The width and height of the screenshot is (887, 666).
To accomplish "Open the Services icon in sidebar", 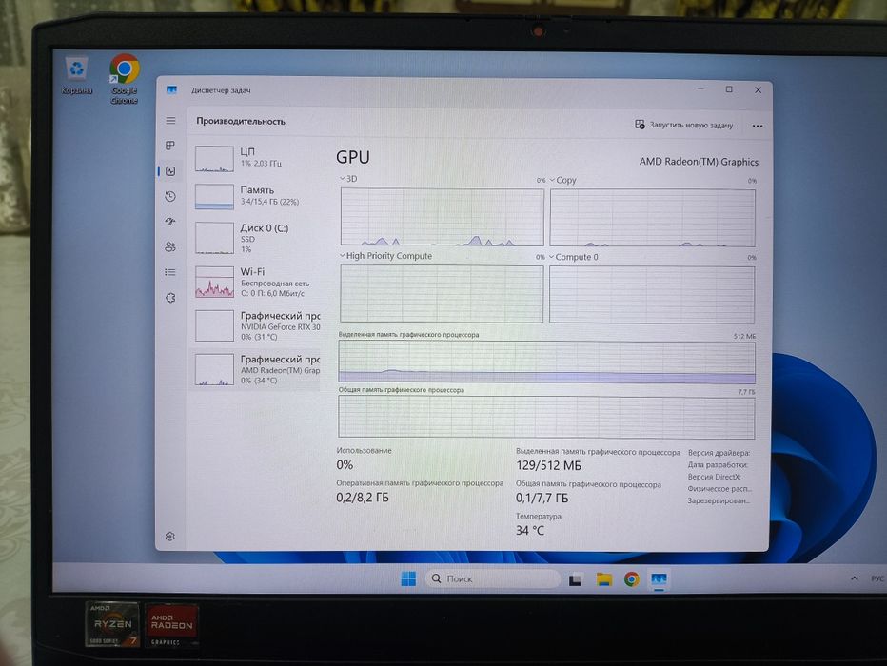I will [x=170, y=298].
